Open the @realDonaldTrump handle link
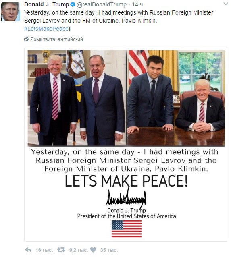 (x=102, y=4)
